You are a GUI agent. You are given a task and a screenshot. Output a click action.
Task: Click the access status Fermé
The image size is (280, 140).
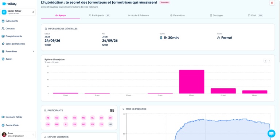click(227, 38)
